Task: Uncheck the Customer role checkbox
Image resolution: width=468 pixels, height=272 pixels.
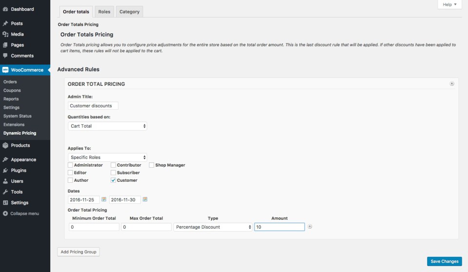Action: [113, 180]
